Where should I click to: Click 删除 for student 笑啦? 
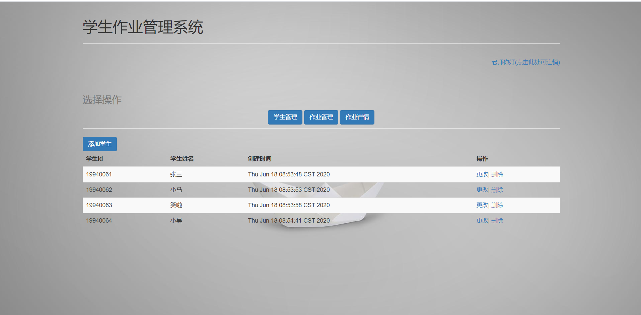(x=497, y=205)
